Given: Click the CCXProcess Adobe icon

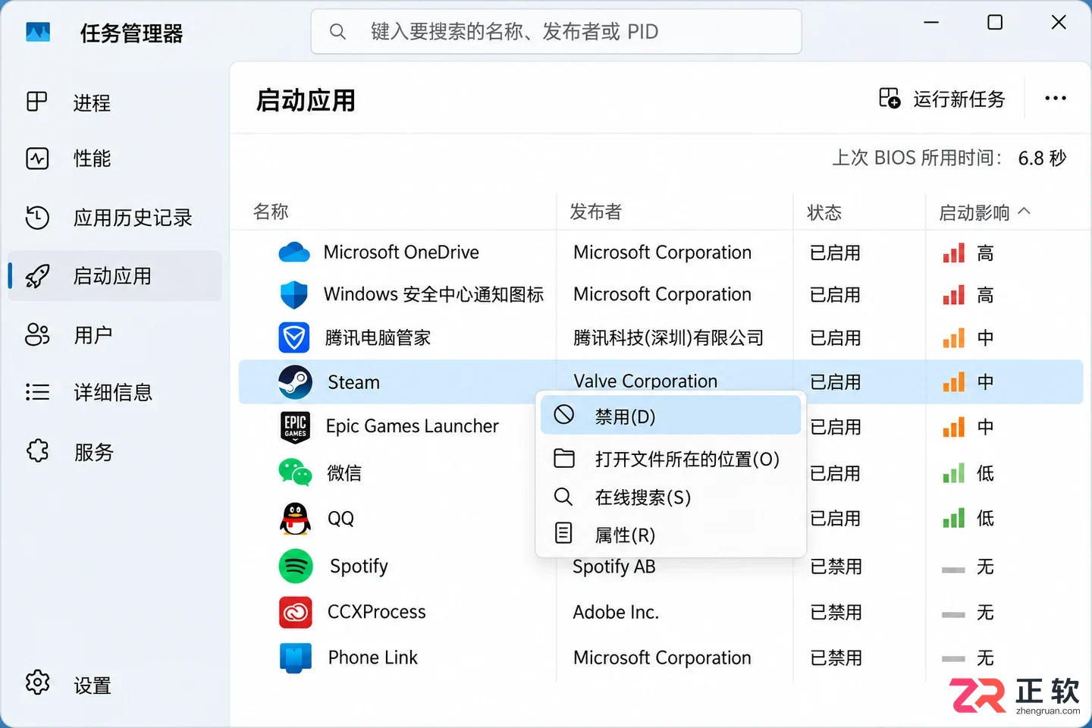Looking at the screenshot, I should [x=296, y=612].
